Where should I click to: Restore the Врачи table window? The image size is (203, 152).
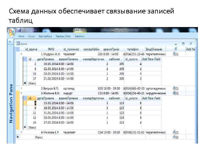pyautogui.click(x=183, y=44)
